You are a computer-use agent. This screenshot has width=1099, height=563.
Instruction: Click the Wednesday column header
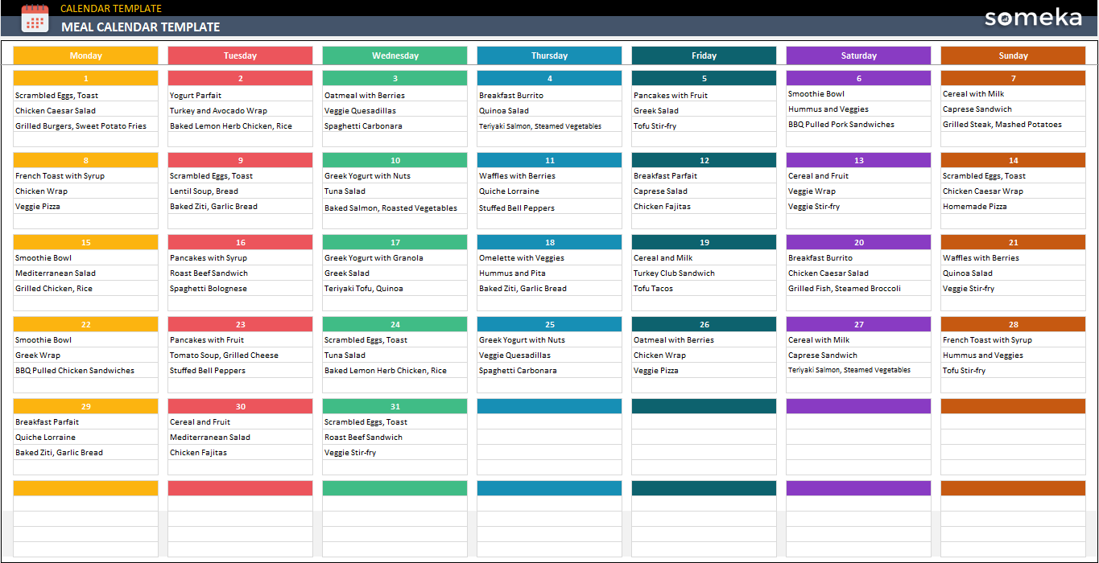click(395, 55)
